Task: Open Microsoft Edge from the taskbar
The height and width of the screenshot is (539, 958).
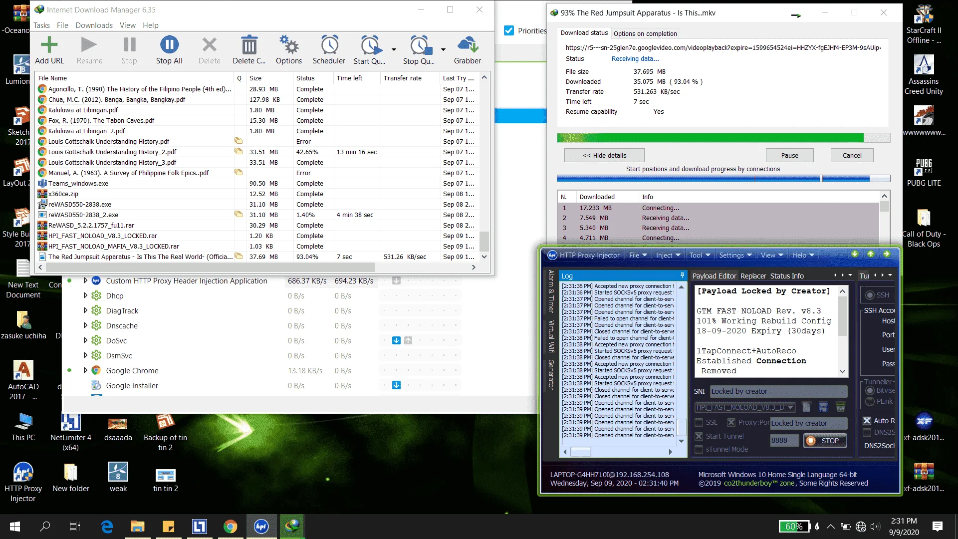Action: tap(107, 526)
